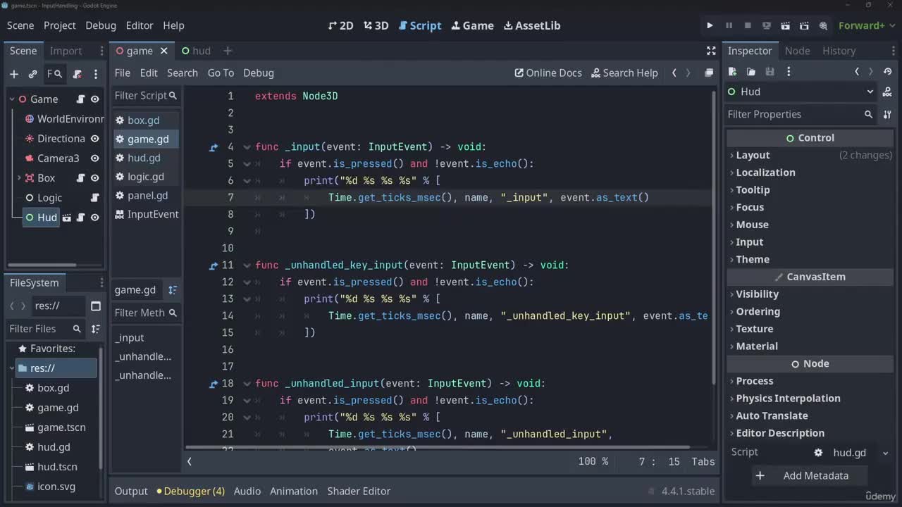This screenshot has height=507, width=902.
Task: Stop the running project
Action: tap(748, 25)
